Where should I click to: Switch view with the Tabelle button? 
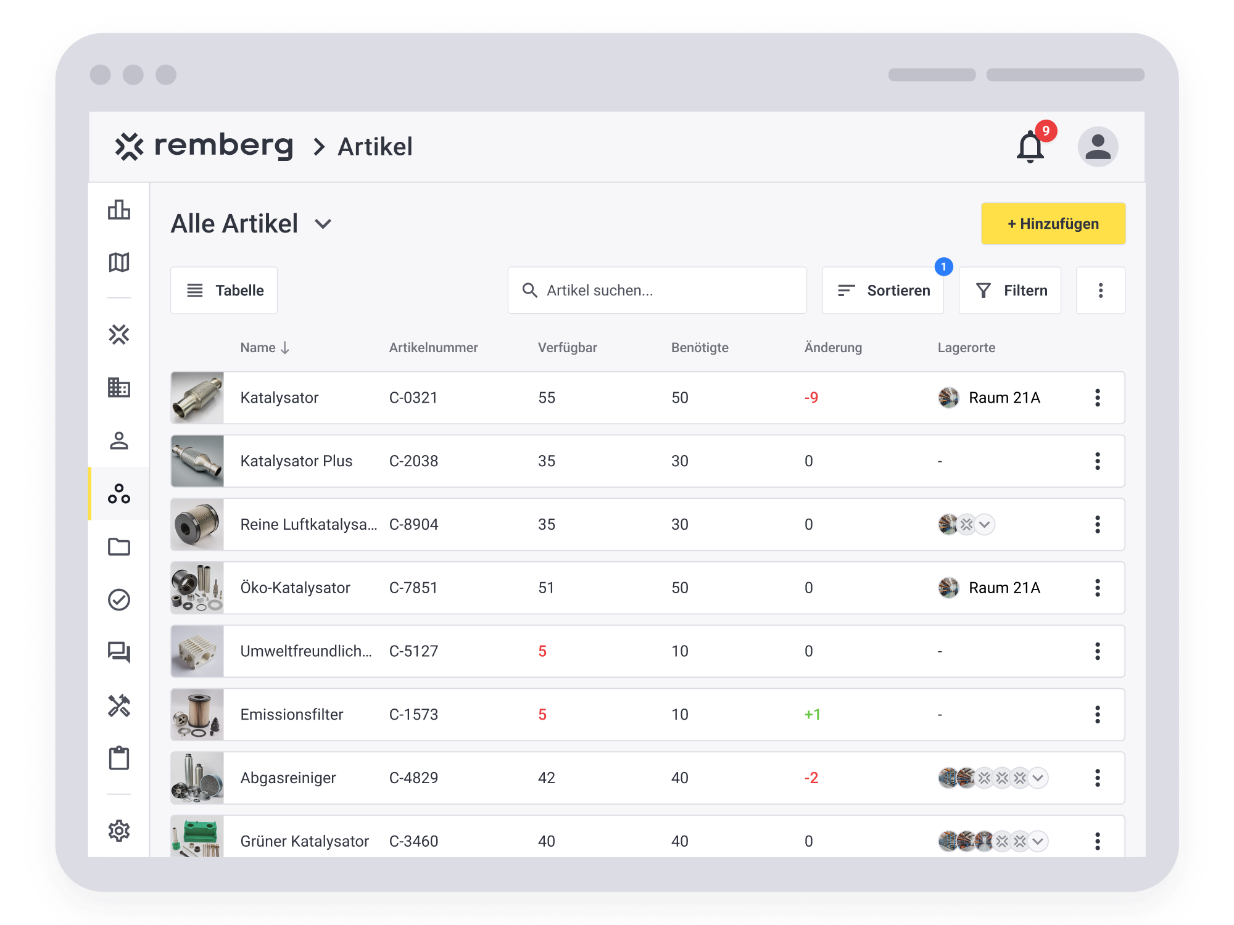(224, 290)
